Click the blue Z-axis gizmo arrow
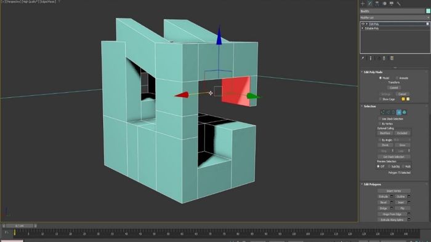This screenshot has width=431, height=242. (x=219, y=36)
